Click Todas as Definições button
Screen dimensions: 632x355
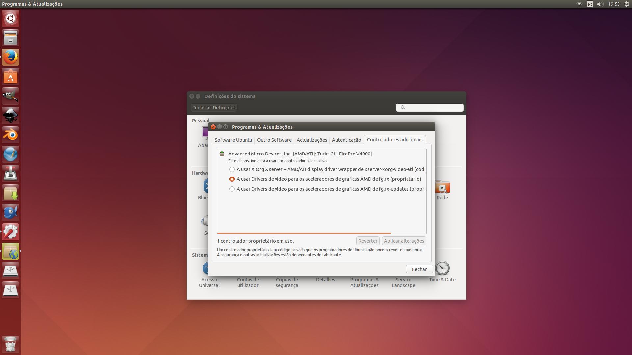[214, 108]
